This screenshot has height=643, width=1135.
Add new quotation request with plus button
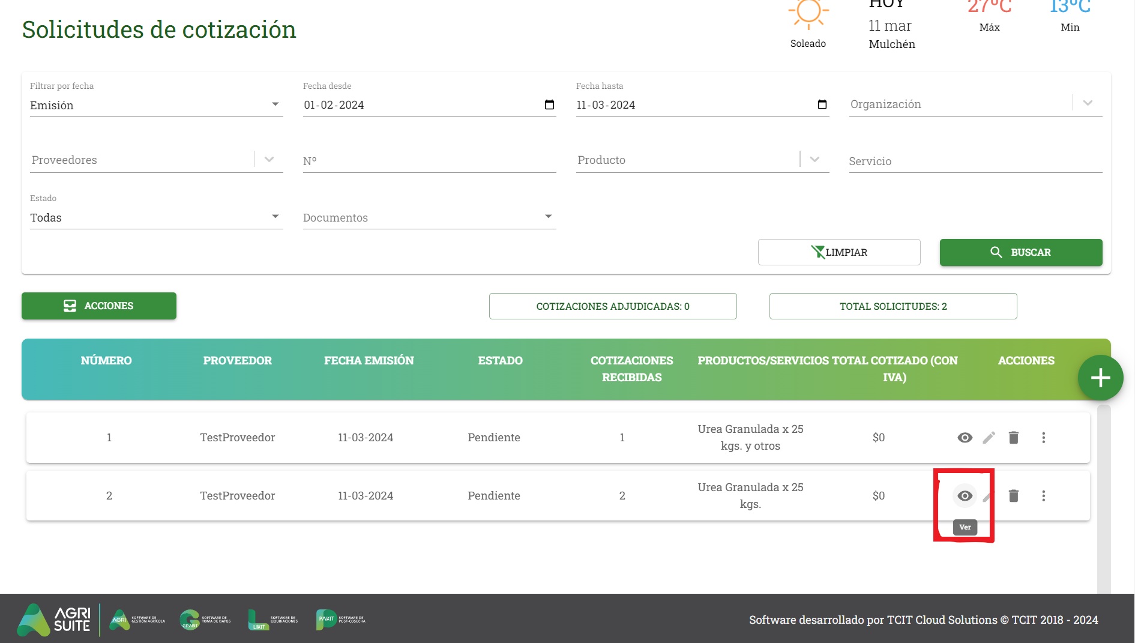tap(1100, 378)
